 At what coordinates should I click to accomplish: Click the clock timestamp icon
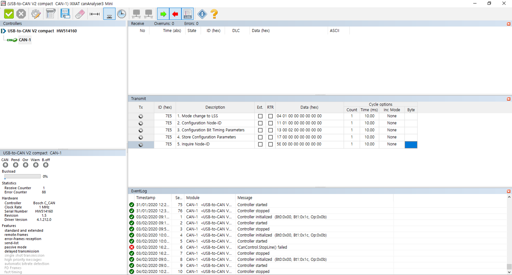(121, 14)
